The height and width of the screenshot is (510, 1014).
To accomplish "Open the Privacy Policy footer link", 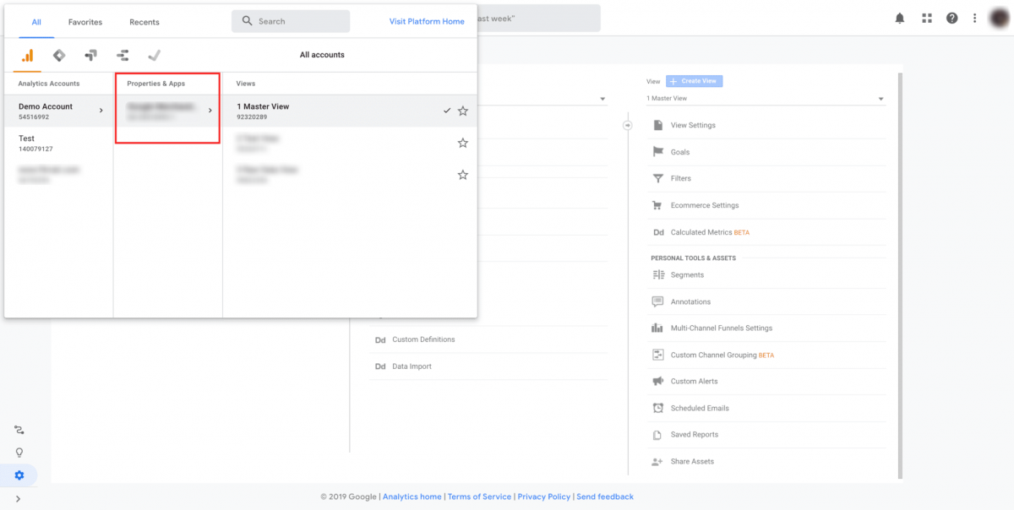I will click(544, 496).
